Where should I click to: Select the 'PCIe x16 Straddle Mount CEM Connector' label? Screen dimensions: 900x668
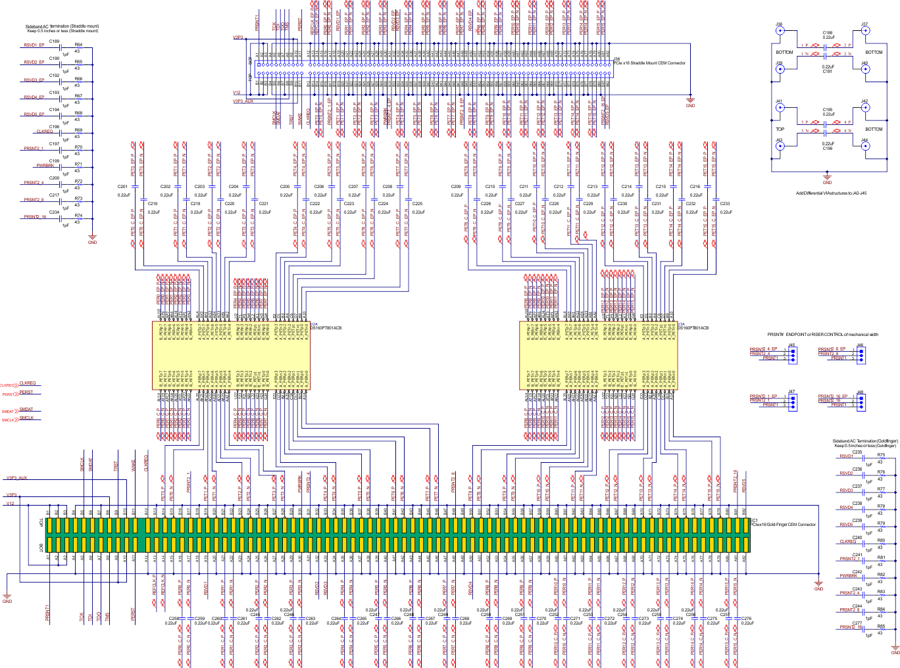click(649, 64)
